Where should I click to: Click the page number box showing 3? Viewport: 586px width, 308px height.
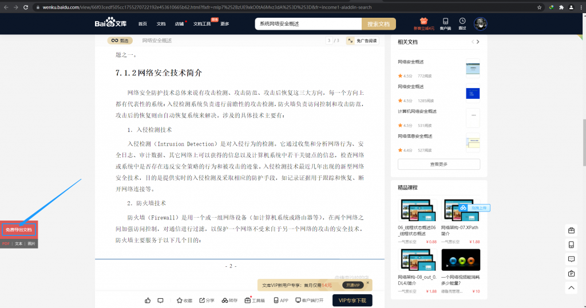(329, 41)
